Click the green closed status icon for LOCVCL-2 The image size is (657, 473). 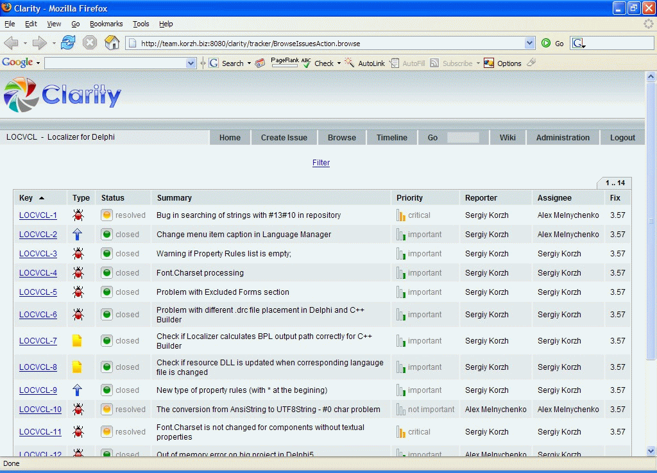tap(107, 235)
